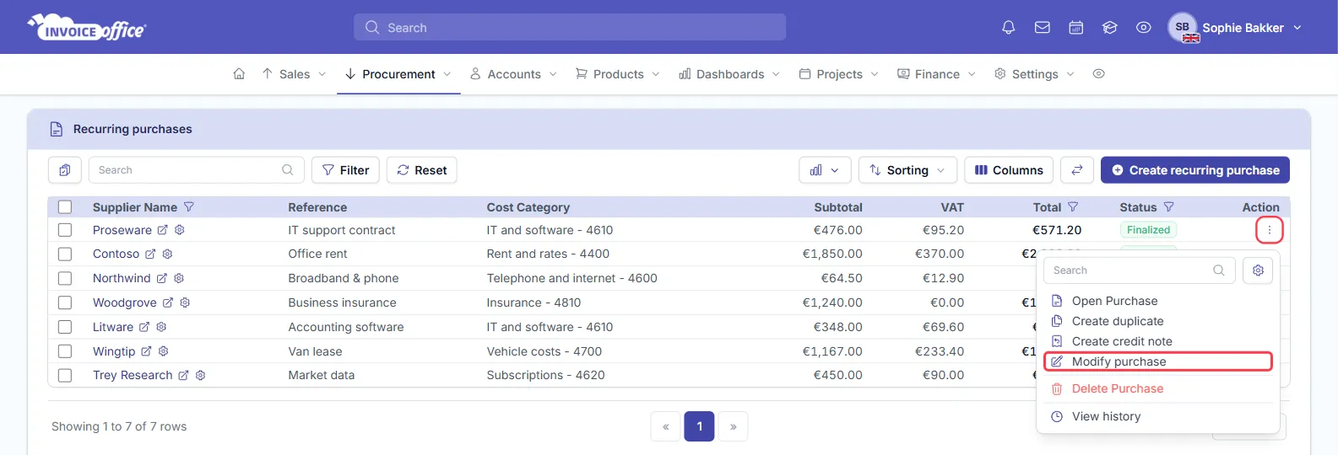Screen dimensions: 1338x455
Task: Choose Create credit note entry
Action: point(1122,341)
